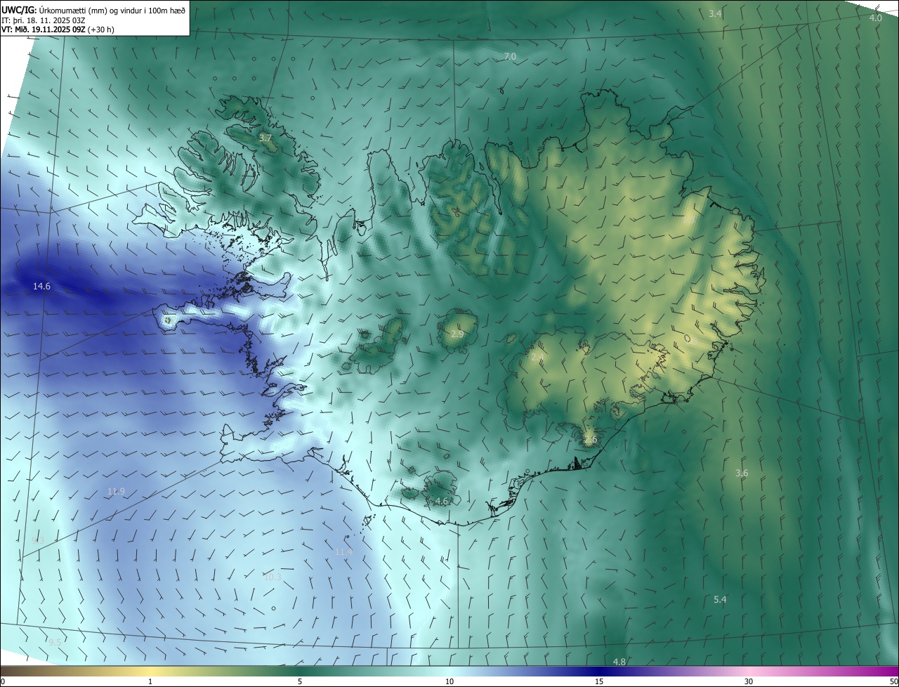Click the 2.9 value label over the central glacier

point(457,334)
